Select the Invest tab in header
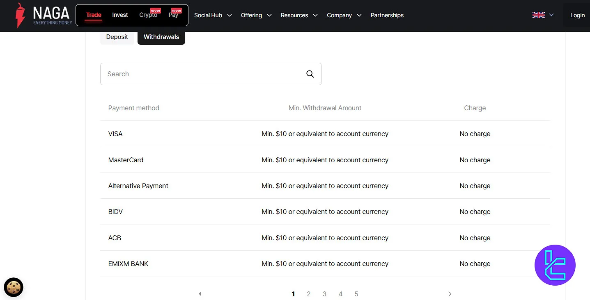This screenshot has width=590, height=300. pos(120,15)
